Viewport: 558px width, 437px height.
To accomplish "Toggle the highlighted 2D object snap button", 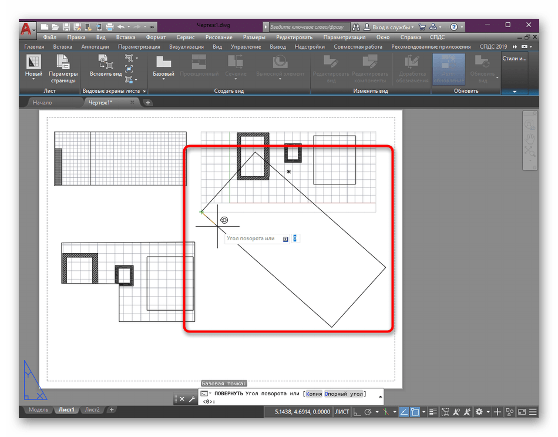I will (x=415, y=412).
